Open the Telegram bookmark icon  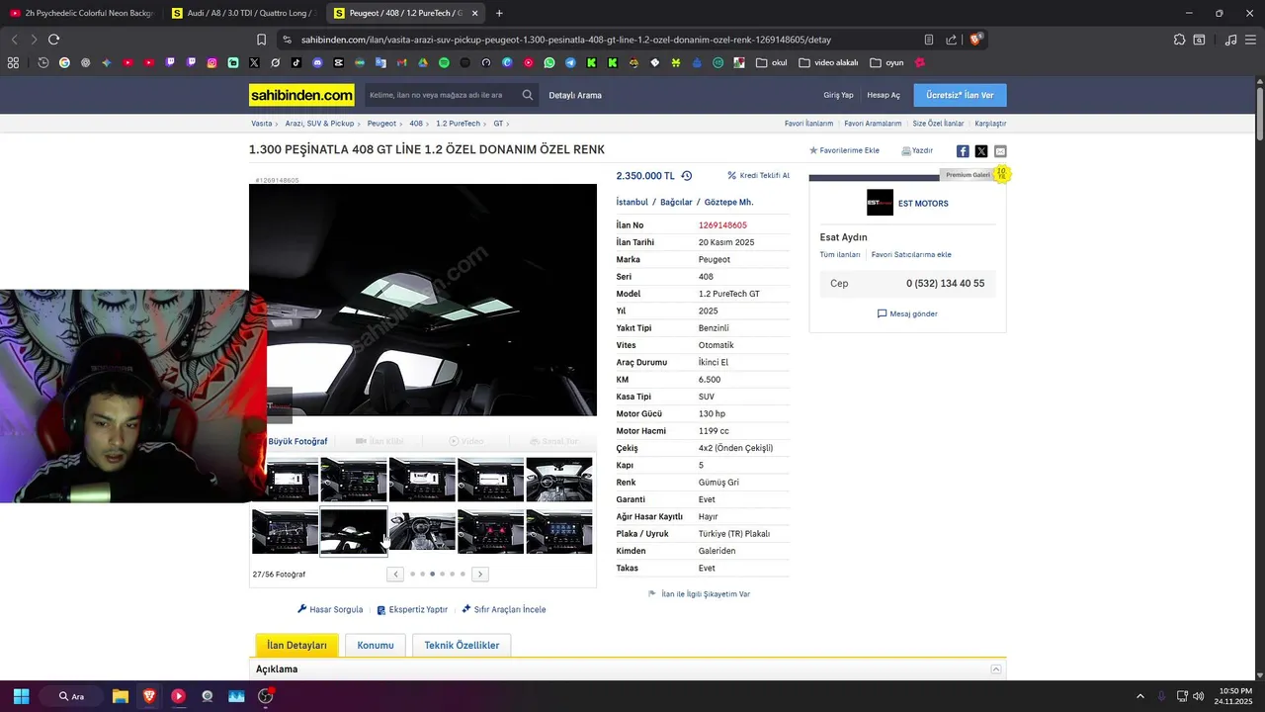[570, 62]
